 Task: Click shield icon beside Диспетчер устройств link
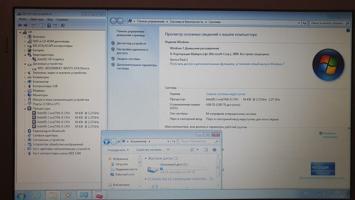pyautogui.click(x=113, y=43)
